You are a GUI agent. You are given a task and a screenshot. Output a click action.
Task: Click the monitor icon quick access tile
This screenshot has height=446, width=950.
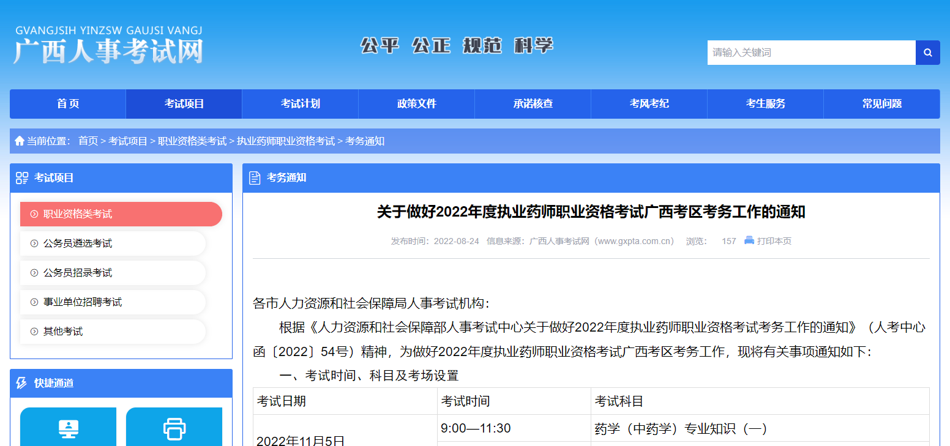point(68,428)
